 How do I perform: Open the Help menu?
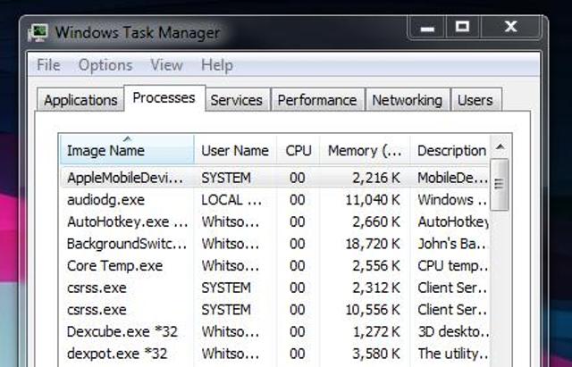tap(217, 65)
